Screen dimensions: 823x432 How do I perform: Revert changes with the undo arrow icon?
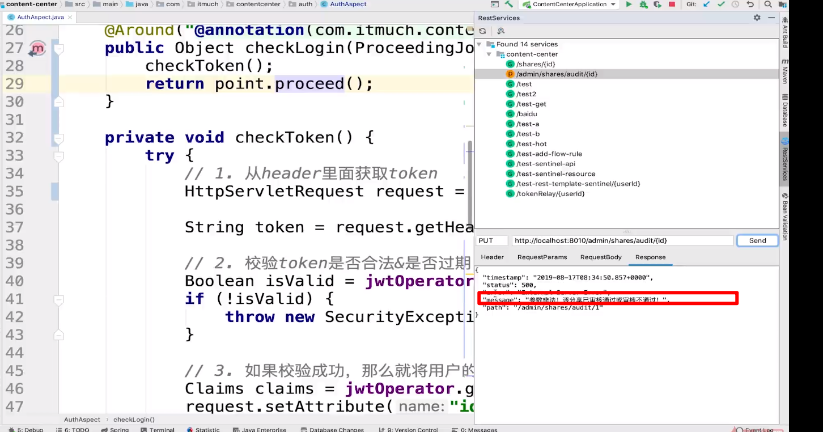click(x=750, y=4)
